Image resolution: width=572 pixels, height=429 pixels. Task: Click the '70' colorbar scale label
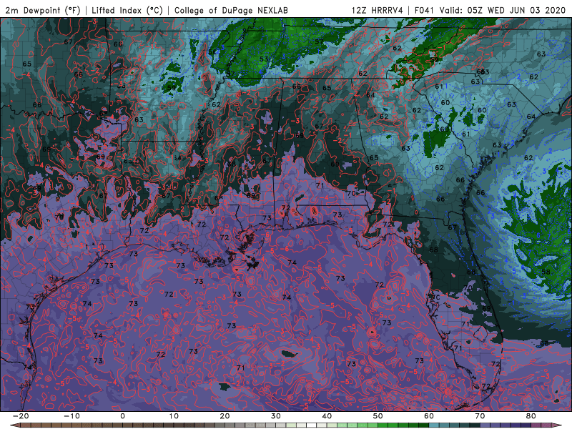tap(480, 416)
